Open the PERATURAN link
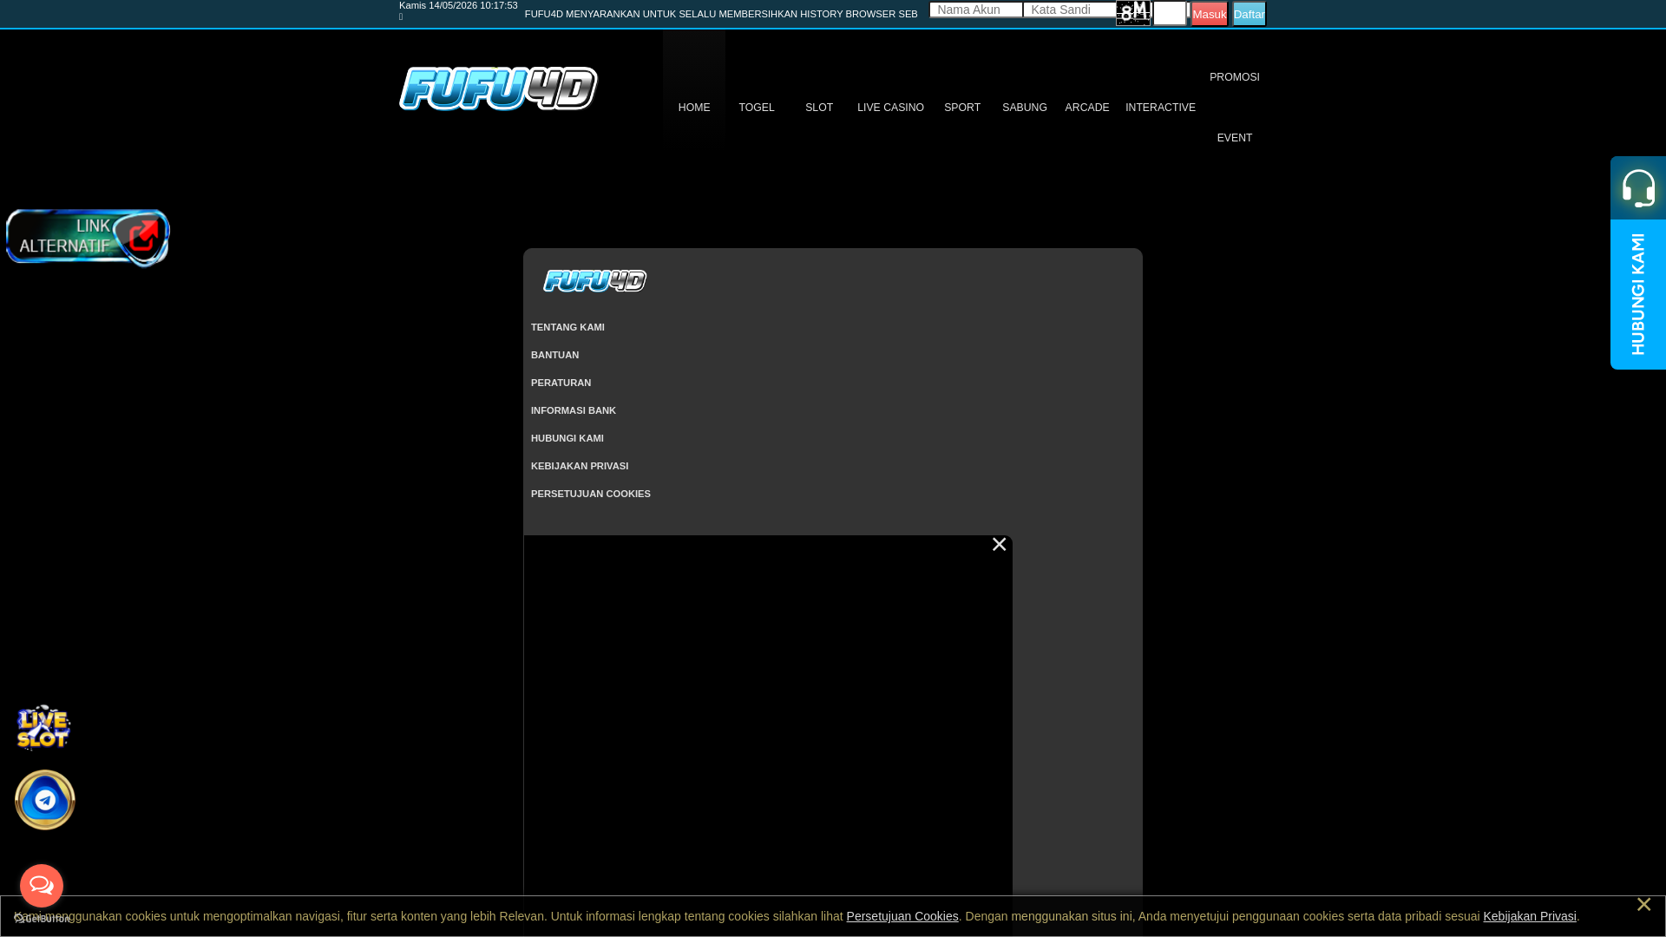 click(561, 383)
